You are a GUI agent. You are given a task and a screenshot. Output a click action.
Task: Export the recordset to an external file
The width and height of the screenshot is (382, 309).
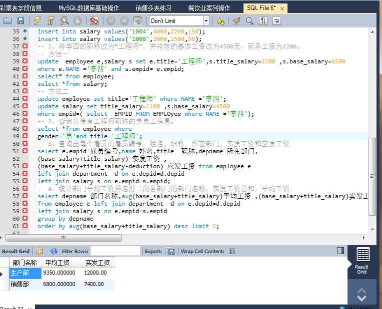click(x=170, y=251)
